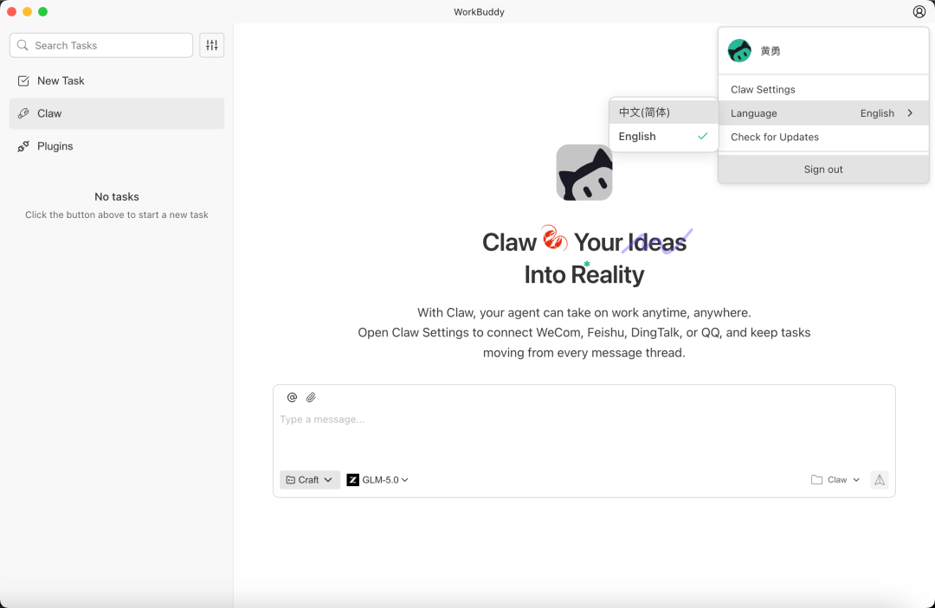The width and height of the screenshot is (935, 608).
Task: Open the task filter settings icon
Action: [x=212, y=45]
